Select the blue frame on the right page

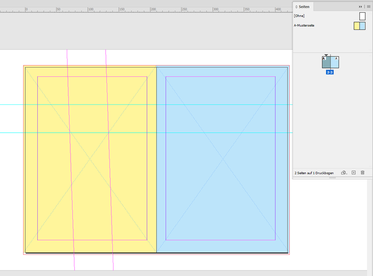click(x=222, y=160)
